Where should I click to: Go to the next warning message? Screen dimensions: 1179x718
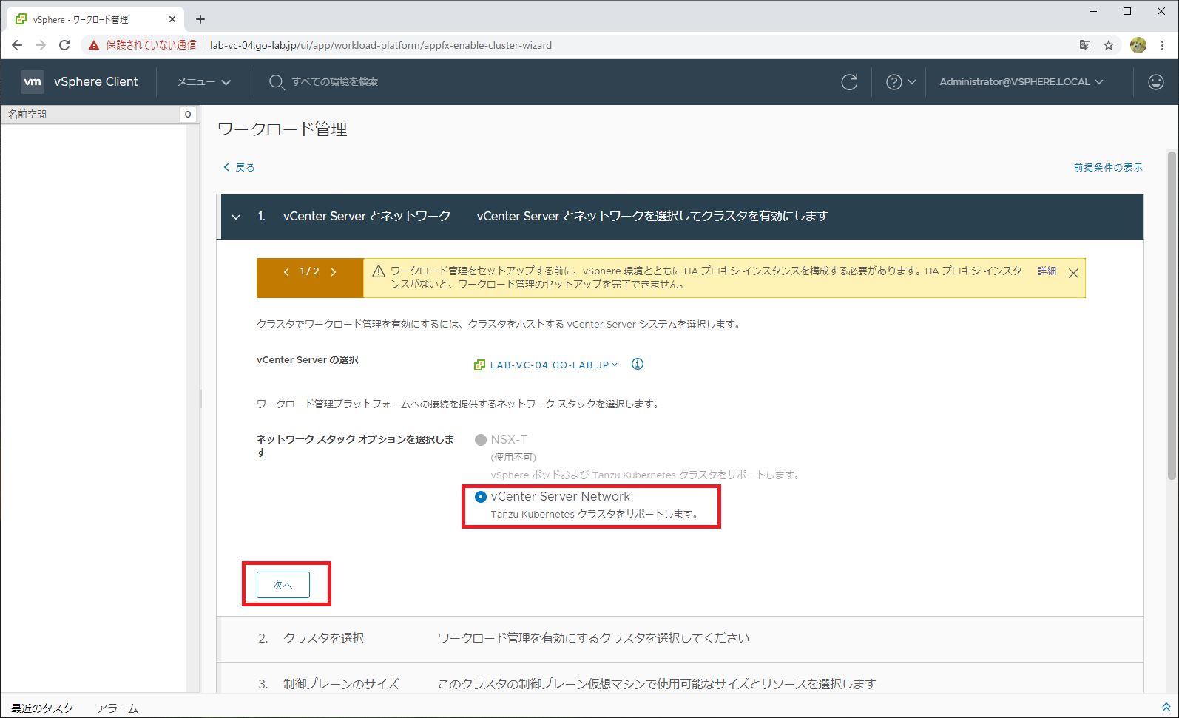[x=334, y=272]
